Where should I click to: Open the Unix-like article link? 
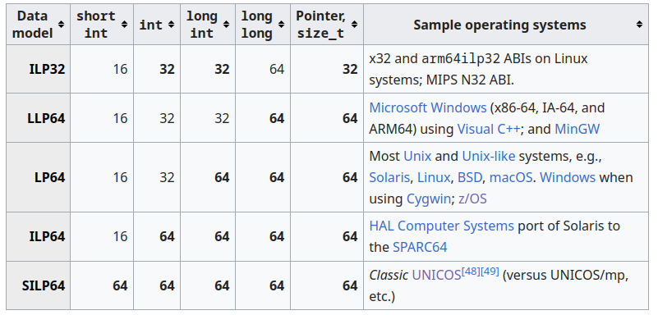click(x=489, y=156)
